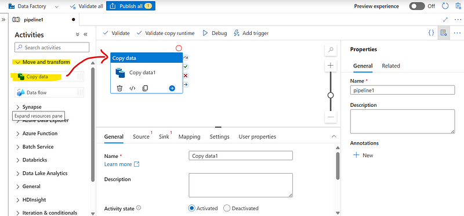The width and height of the screenshot is (464, 216).
Task: Click the blue arrow on Copy data1 activity
Action: point(172,88)
